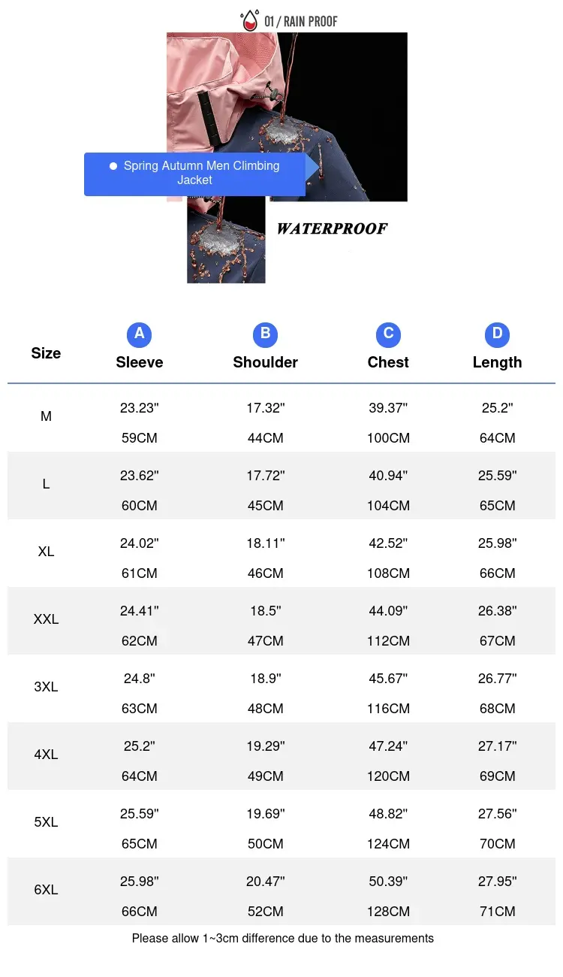Select the 6XL size row label
The height and width of the screenshot is (977, 563).
(x=46, y=890)
